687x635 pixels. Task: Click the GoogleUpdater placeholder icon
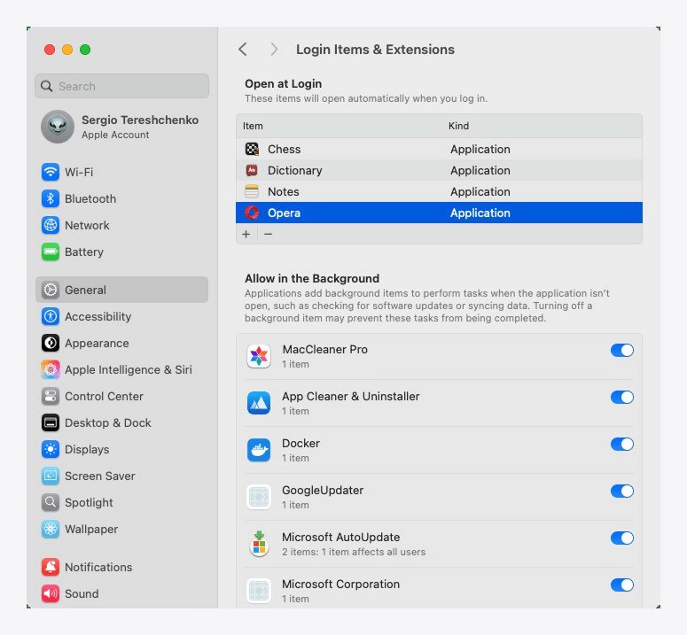point(259,497)
